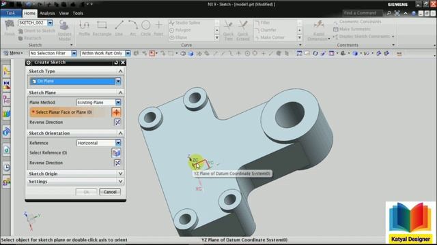Click the Quick Extend tool

tap(243, 31)
